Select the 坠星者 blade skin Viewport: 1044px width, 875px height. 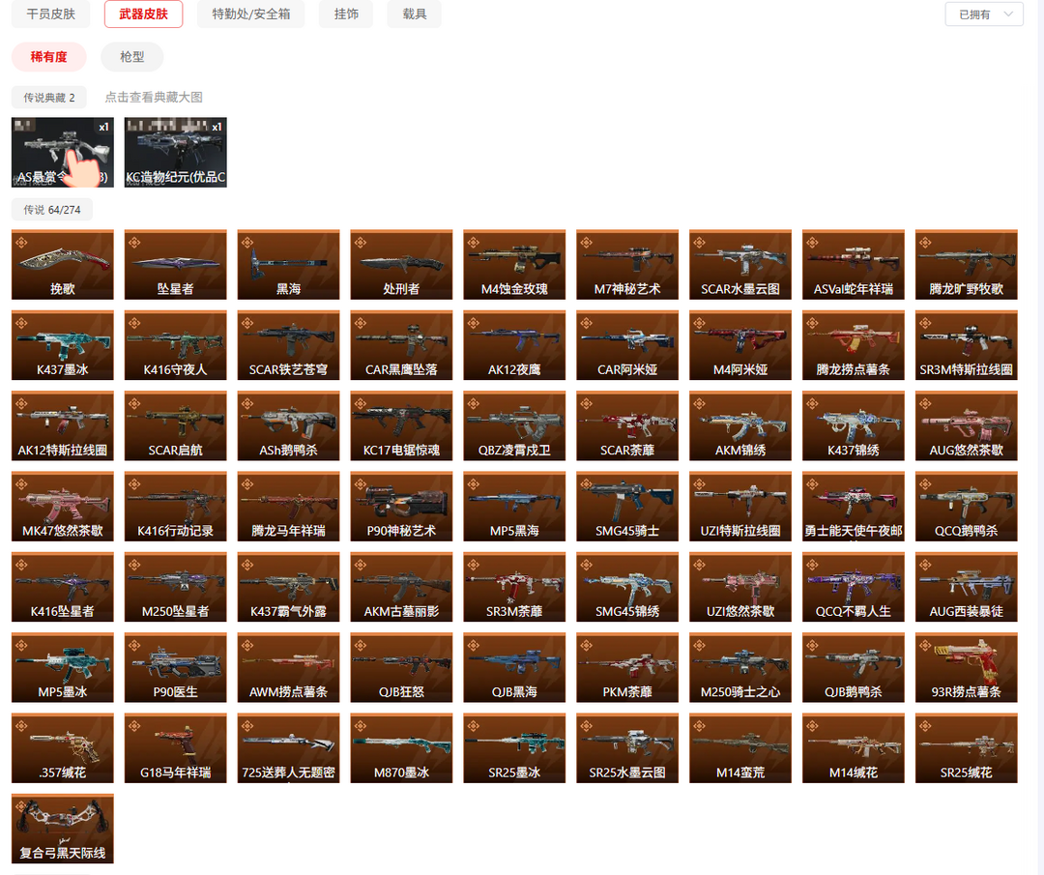pyautogui.click(x=176, y=264)
